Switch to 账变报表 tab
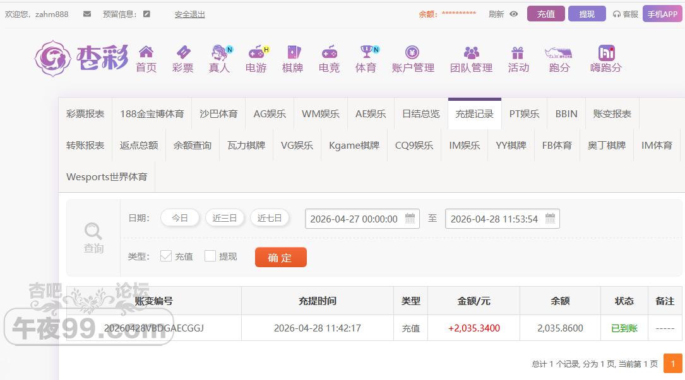Image resolution: width=685 pixels, height=380 pixels. (612, 114)
